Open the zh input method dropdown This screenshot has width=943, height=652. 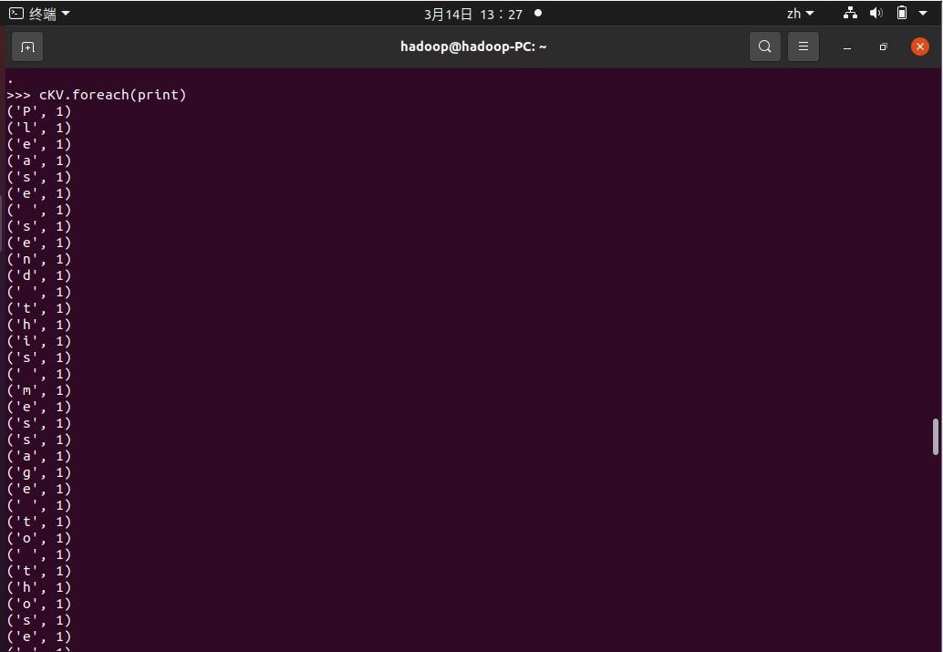point(800,14)
